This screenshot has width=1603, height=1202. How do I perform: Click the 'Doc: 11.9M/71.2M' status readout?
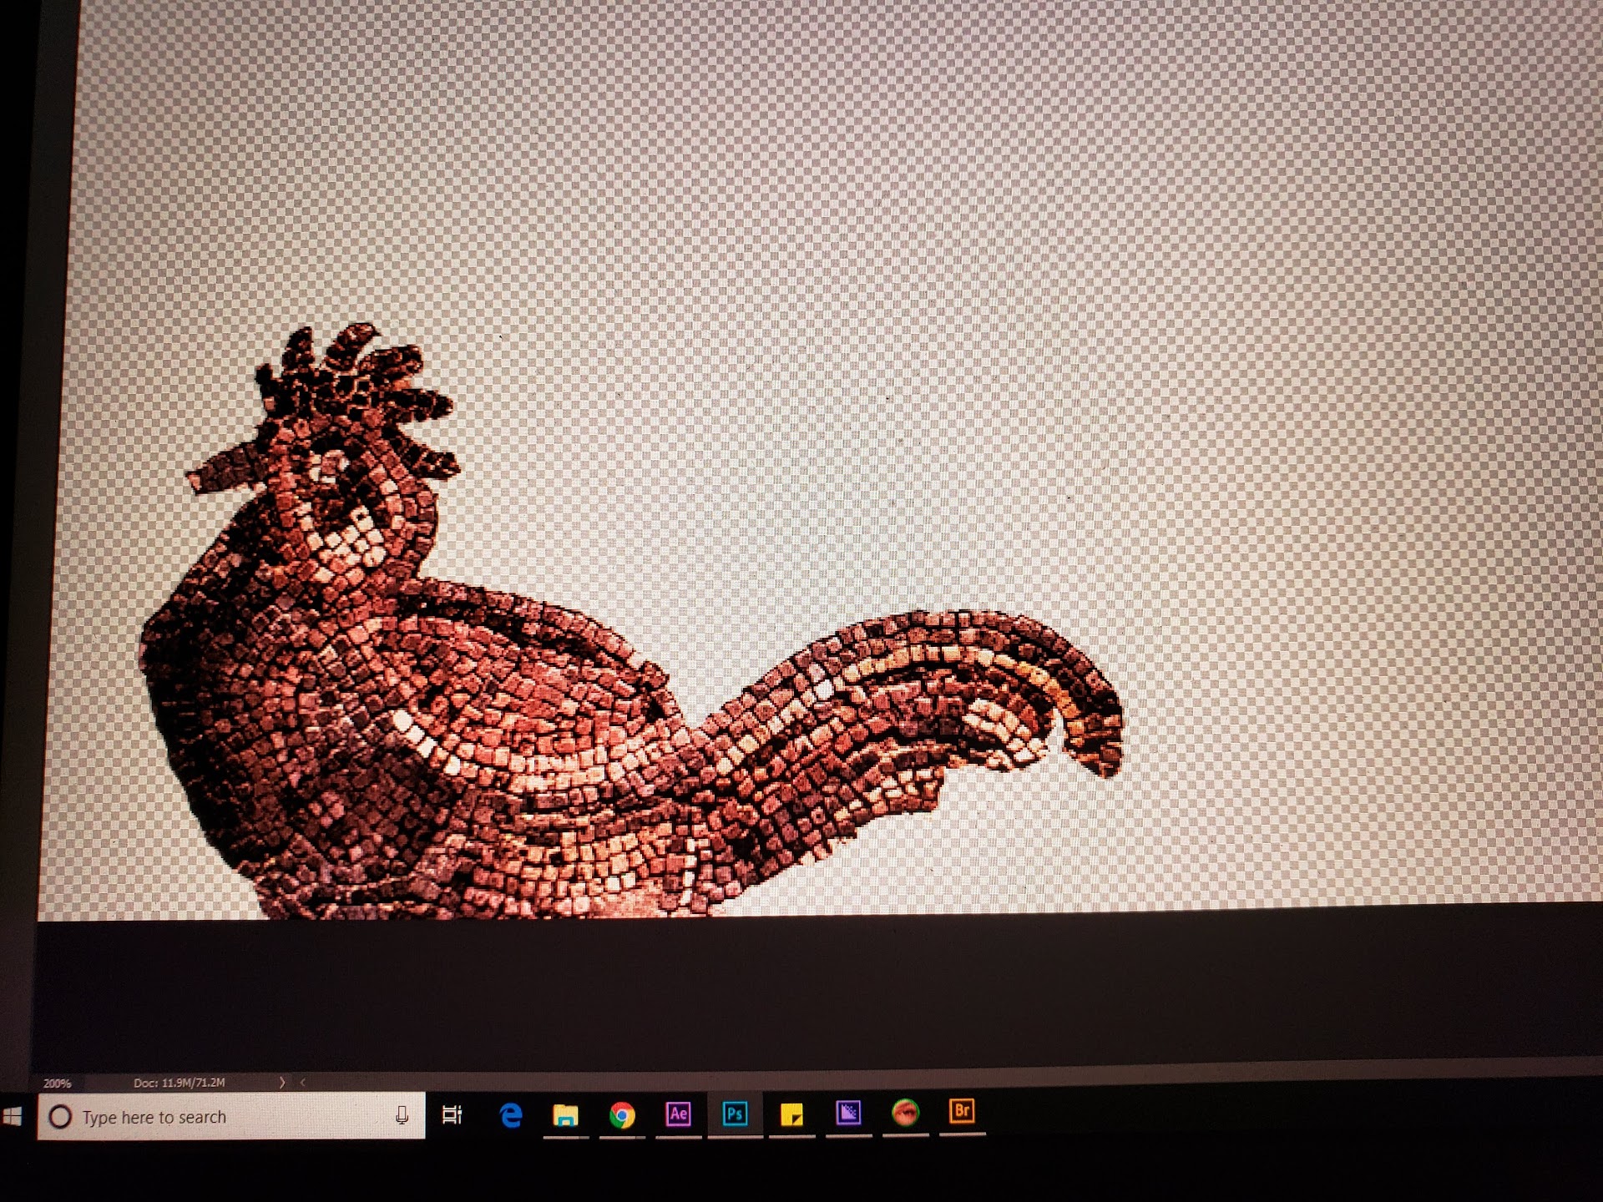coord(180,1083)
